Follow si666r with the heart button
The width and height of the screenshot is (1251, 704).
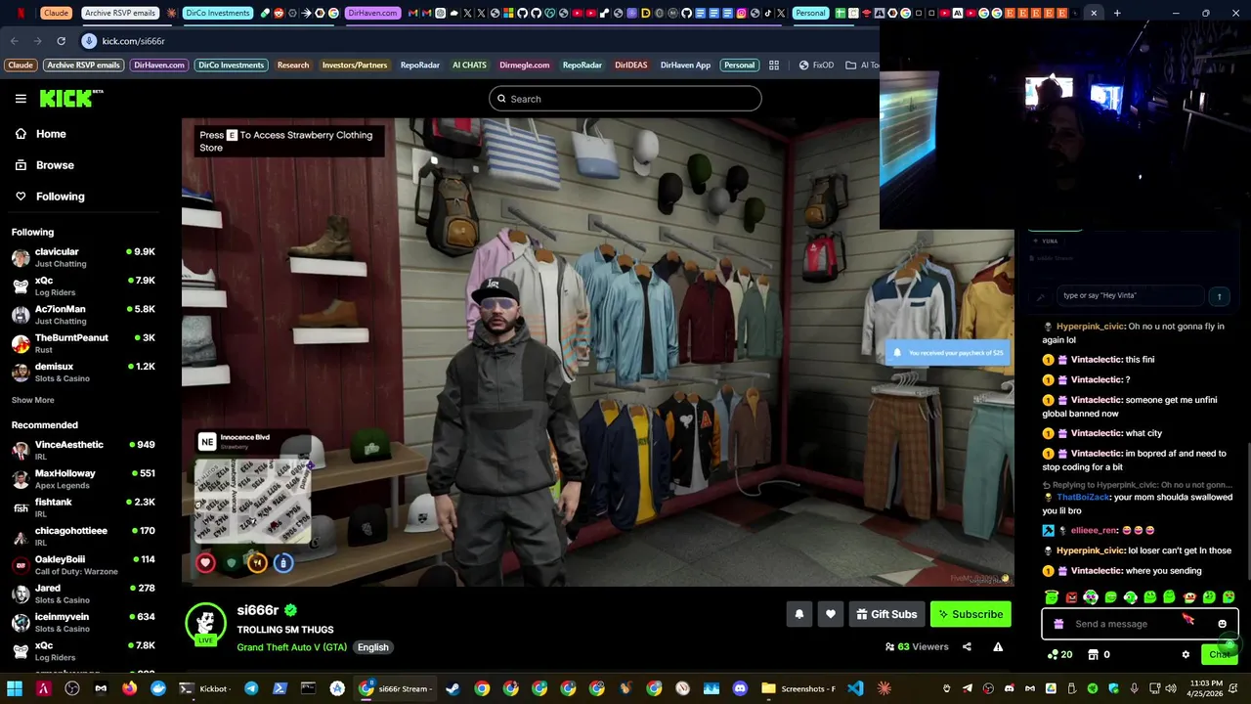pyautogui.click(x=830, y=614)
